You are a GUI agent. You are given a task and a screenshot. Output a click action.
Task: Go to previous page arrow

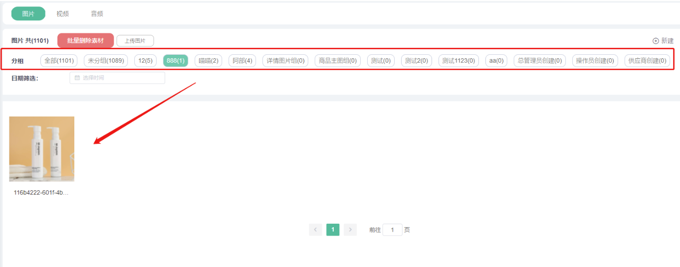click(x=315, y=230)
